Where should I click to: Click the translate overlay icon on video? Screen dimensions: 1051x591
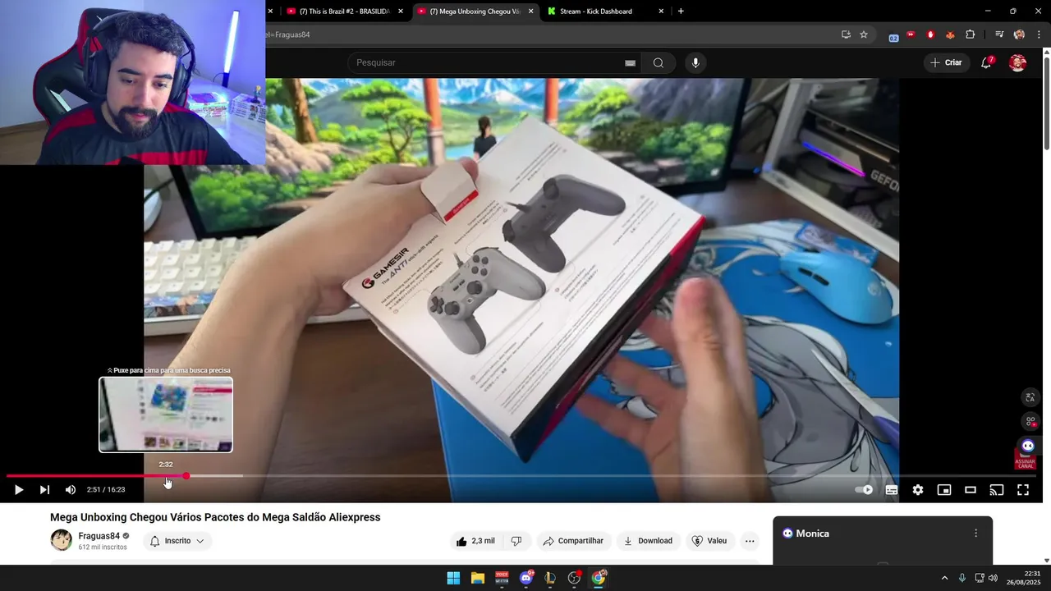point(1030,397)
